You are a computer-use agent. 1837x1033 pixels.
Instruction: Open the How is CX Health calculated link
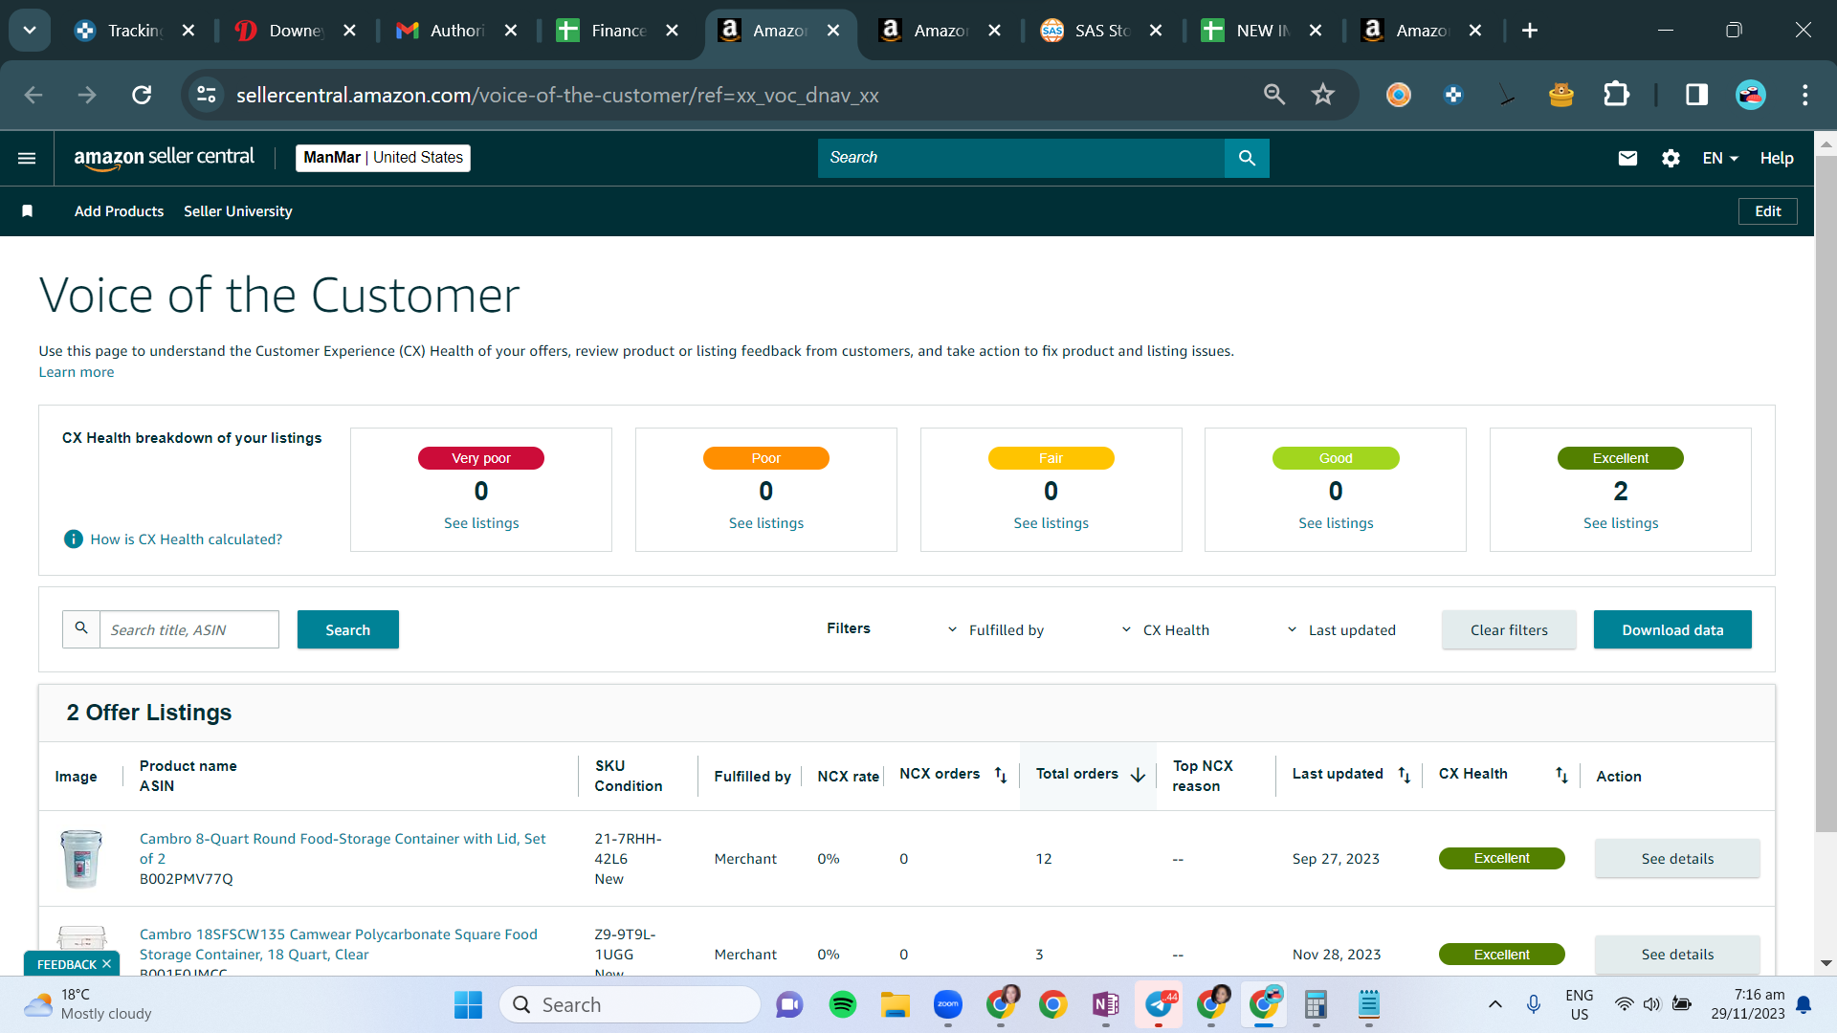click(187, 539)
